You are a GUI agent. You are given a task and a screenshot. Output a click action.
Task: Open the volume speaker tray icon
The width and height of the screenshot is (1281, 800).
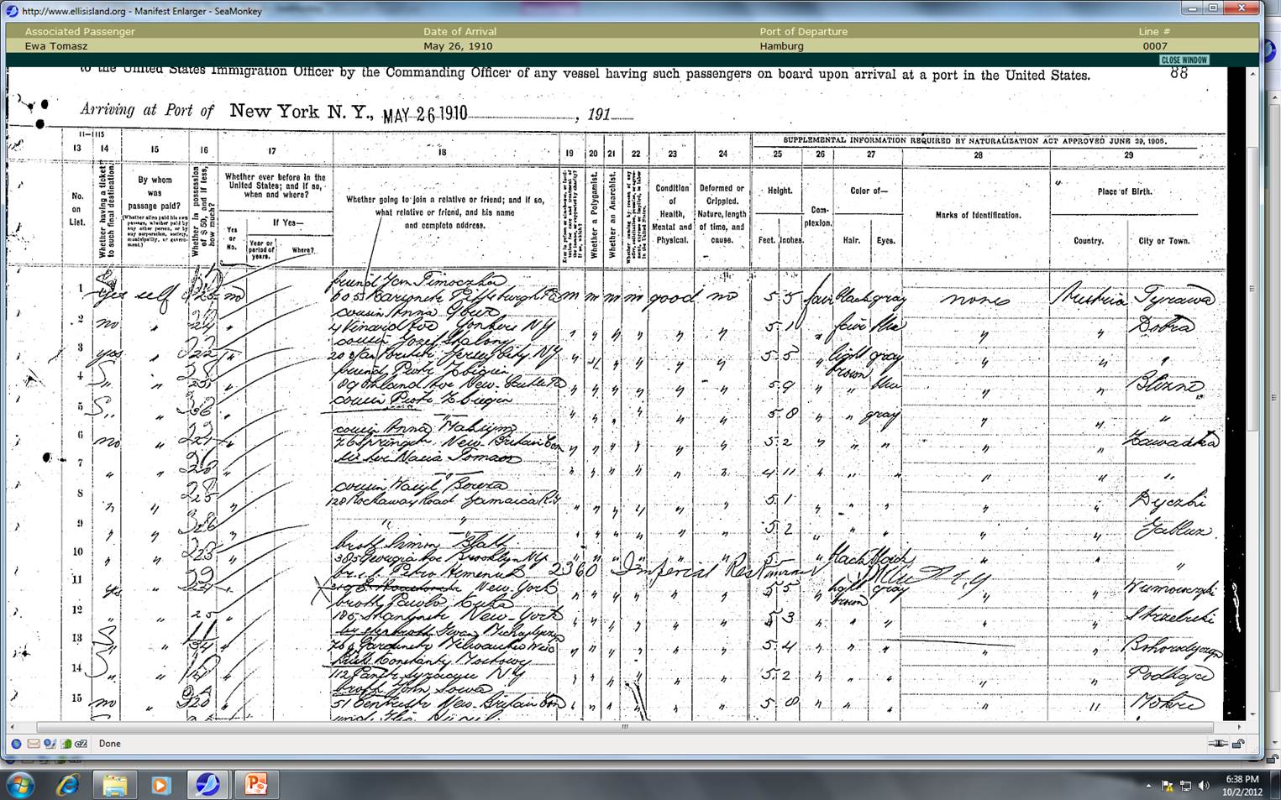pyautogui.click(x=1204, y=786)
